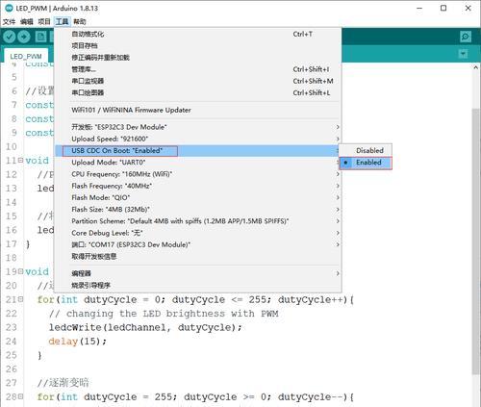Close the Arduino window
Viewport: 481px width, 407px height.
click(x=468, y=9)
